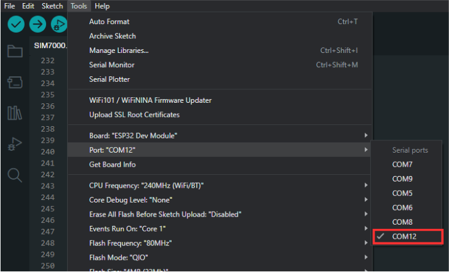
Task: Open the Debug sidebar icon
Action: click(15, 145)
